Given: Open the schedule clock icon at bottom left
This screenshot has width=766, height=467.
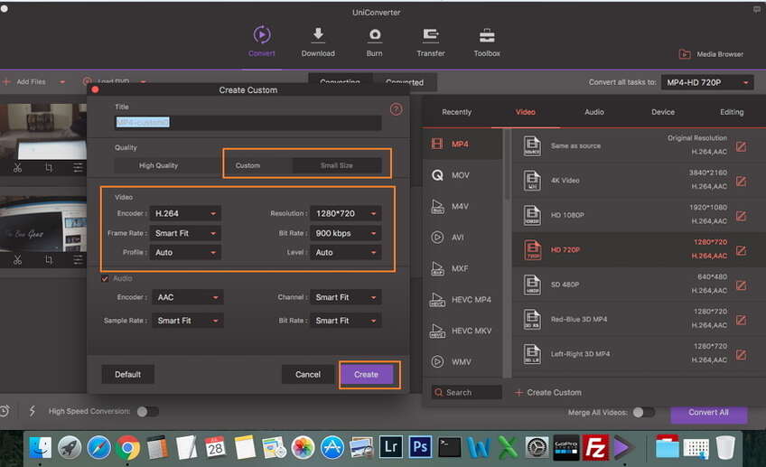Looking at the screenshot, I should pyautogui.click(x=5, y=411).
